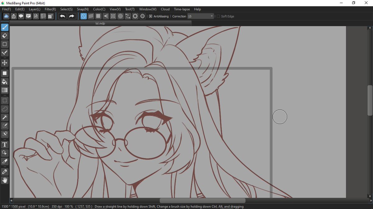Enable curve snap
The image size is (373, 209).
tap(128, 16)
